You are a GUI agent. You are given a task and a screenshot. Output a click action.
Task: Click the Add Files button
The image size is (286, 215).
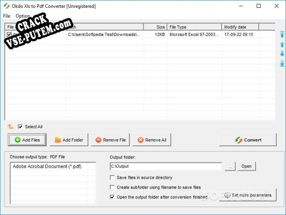[x=27, y=140]
